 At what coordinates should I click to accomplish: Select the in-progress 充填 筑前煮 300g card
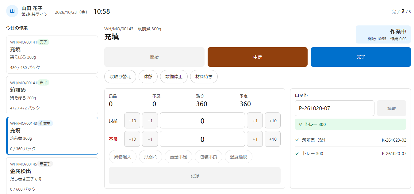[x=52, y=136]
